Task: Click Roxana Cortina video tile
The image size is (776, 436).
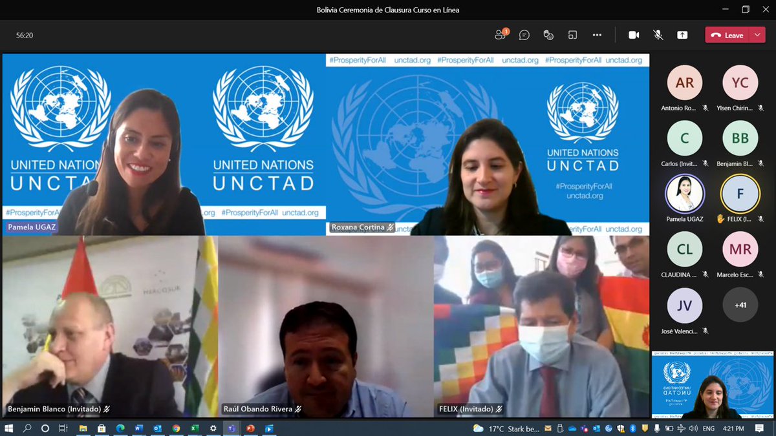Action: coord(488,144)
